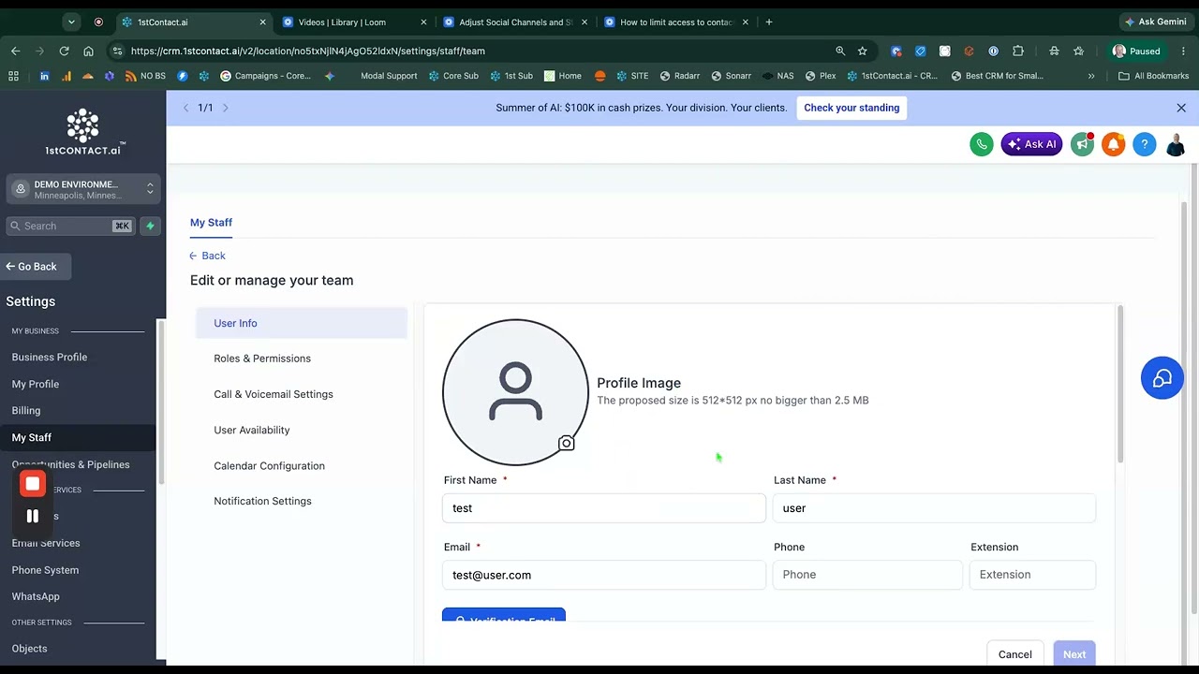
Task: Open Phone System in settings sidebar
Action: point(45,570)
